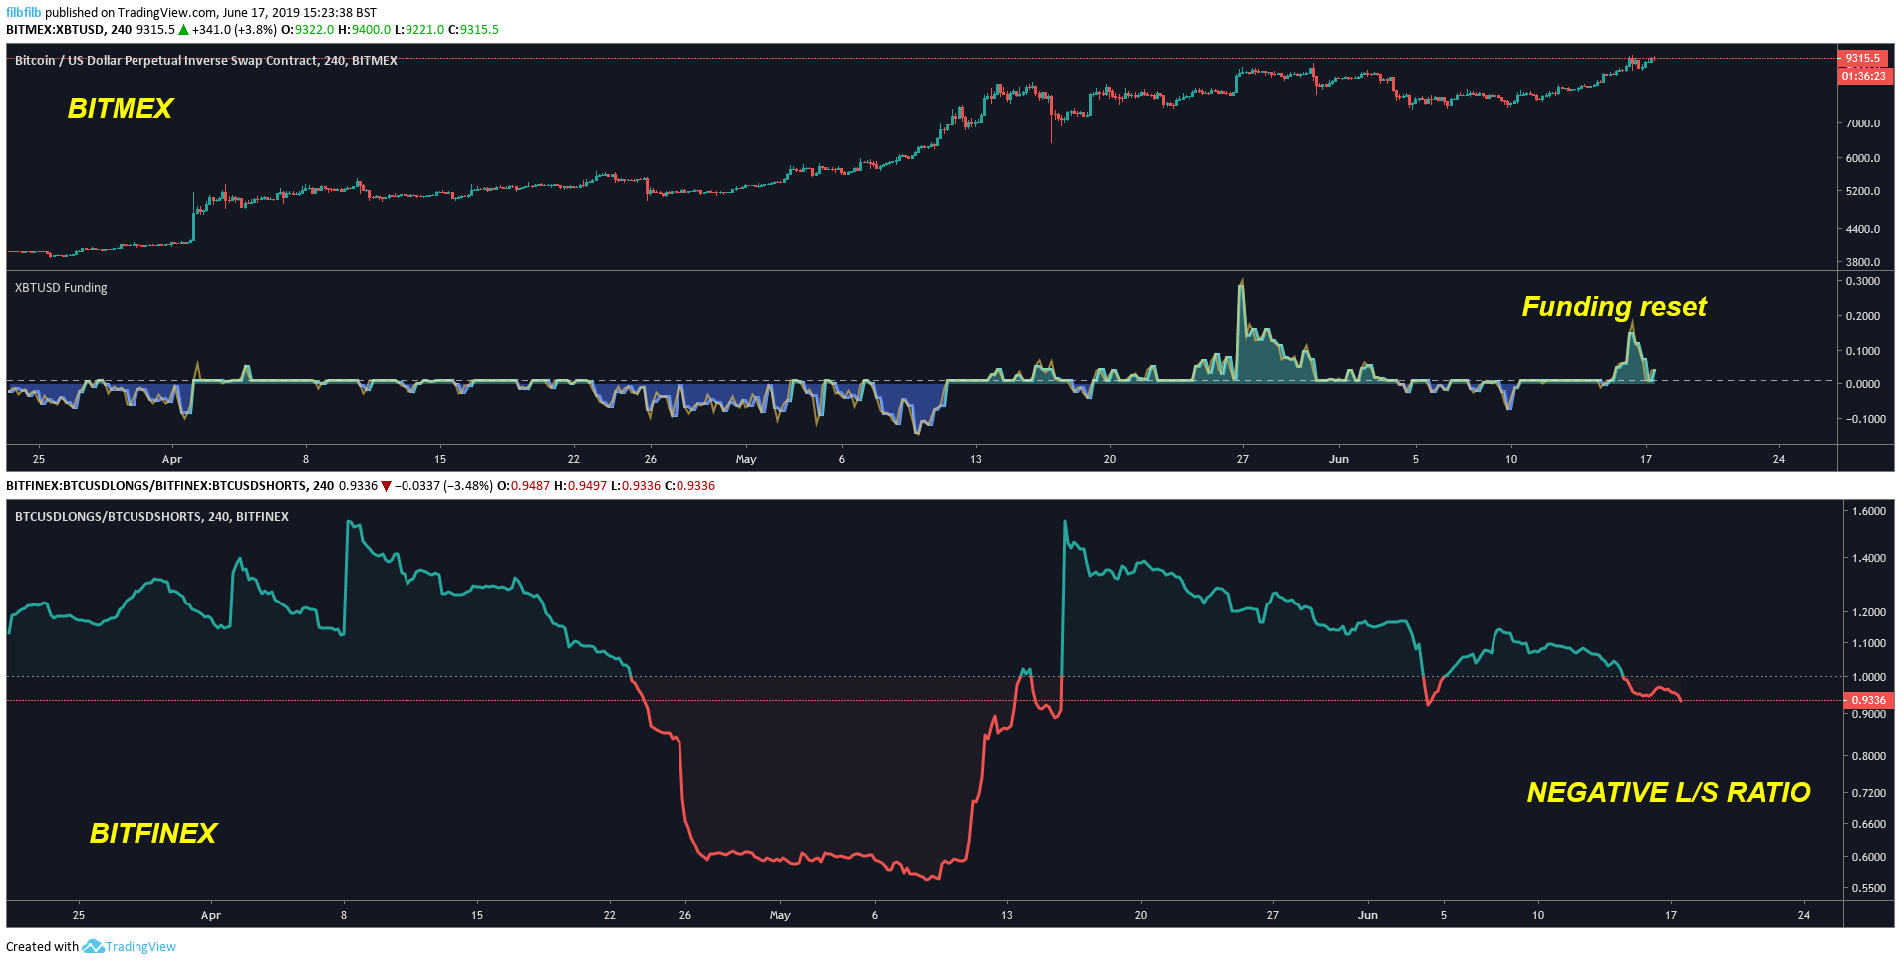
Task: Click the Funding reset text annotation
Action: pos(1613,307)
